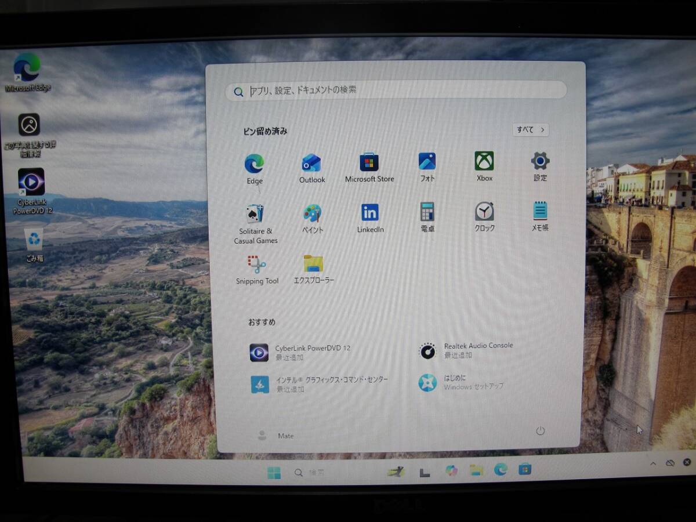Screen dimensions: 696x522
Task: Open インテル グラフィックス・コマンド・センター
Action: (320, 384)
